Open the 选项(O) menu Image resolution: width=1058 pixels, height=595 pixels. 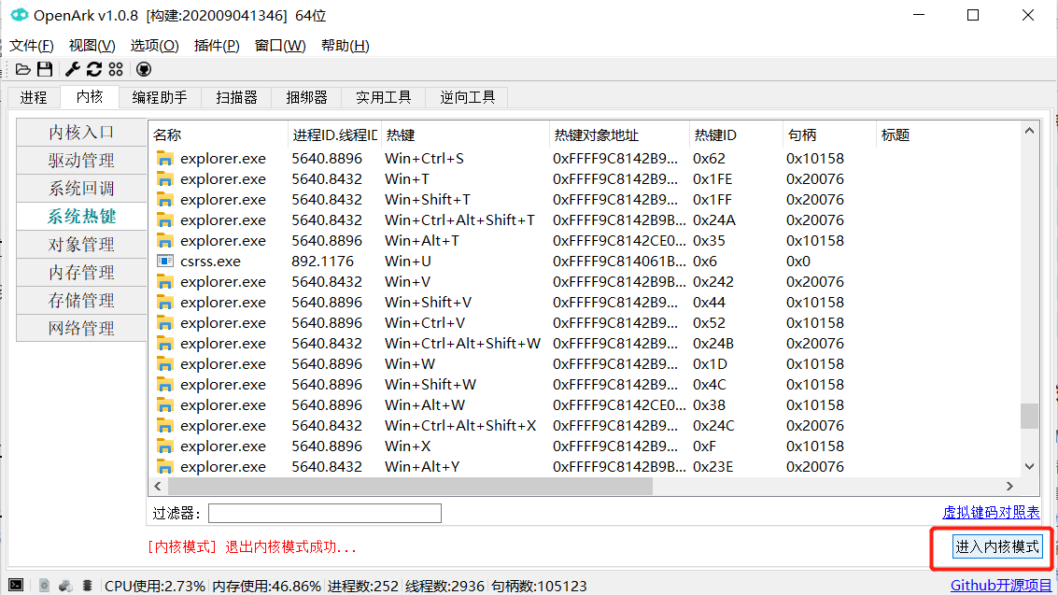pyautogui.click(x=154, y=46)
